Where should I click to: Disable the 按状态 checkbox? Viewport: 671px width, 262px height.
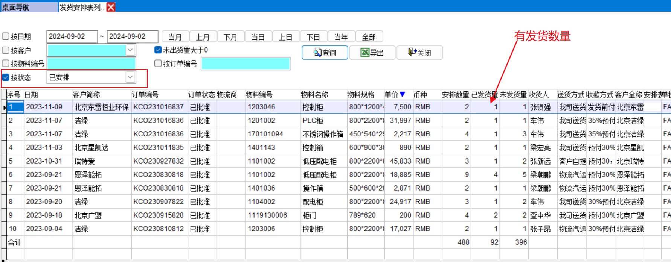(x=6, y=77)
